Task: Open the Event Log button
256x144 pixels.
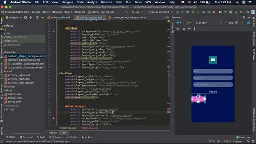Action: click(243, 137)
